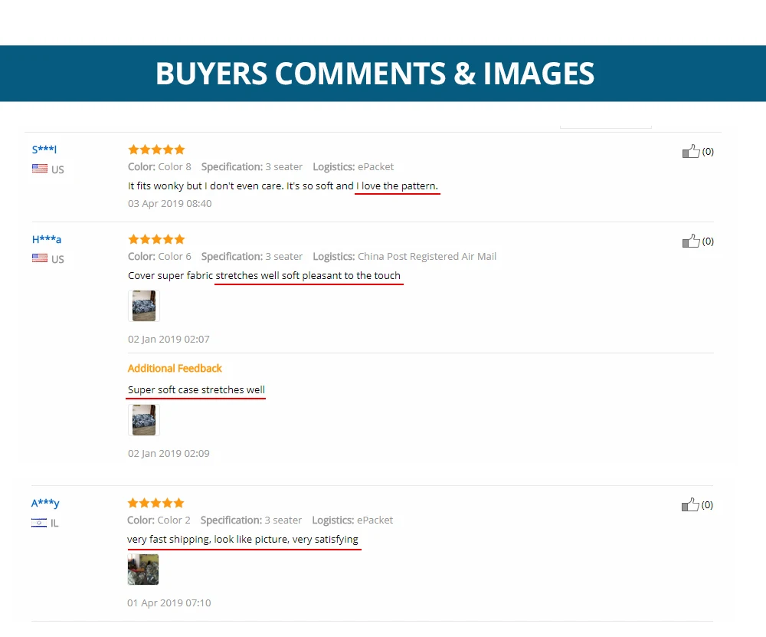Open first sofa cover photo in H***a's review
This screenshot has width=766, height=637.
[x=144, y=306]
